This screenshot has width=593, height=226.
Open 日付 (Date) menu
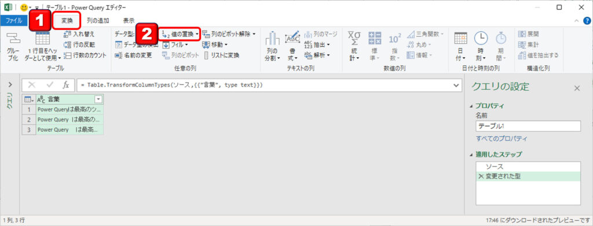pos(460,46)
